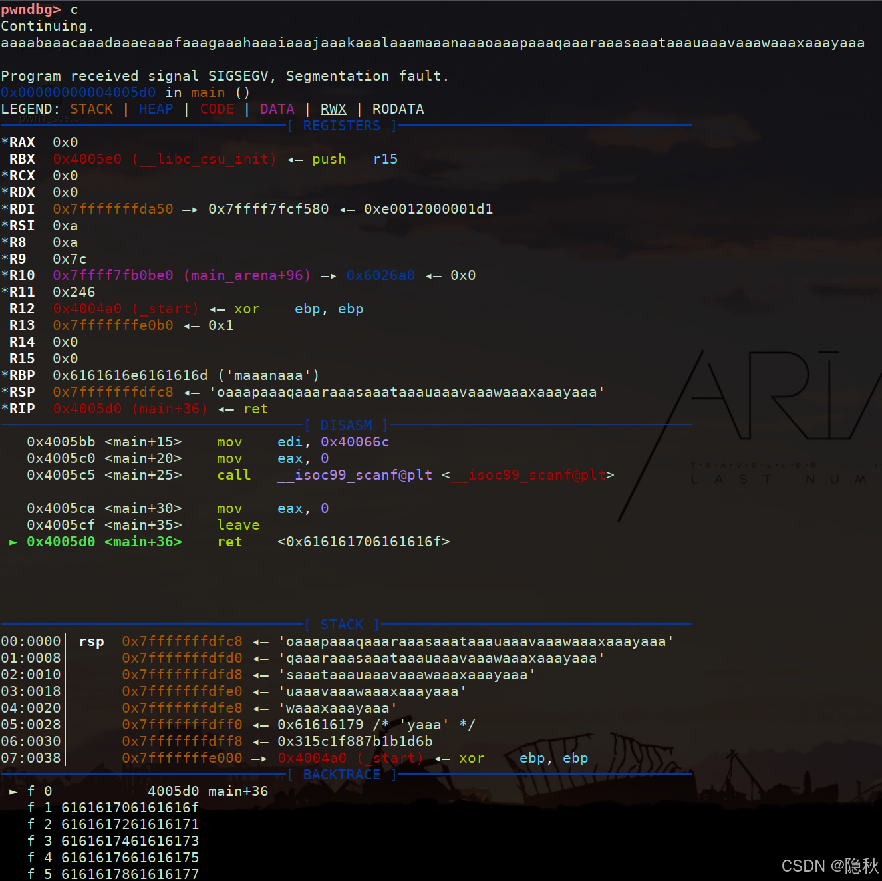Click heap address 0x6026a0 in R10 row

click(x=381, y=275)
